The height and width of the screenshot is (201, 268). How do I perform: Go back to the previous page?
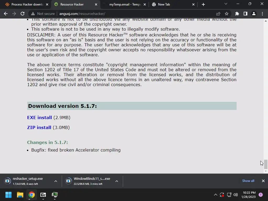click(x=6, y=14)
